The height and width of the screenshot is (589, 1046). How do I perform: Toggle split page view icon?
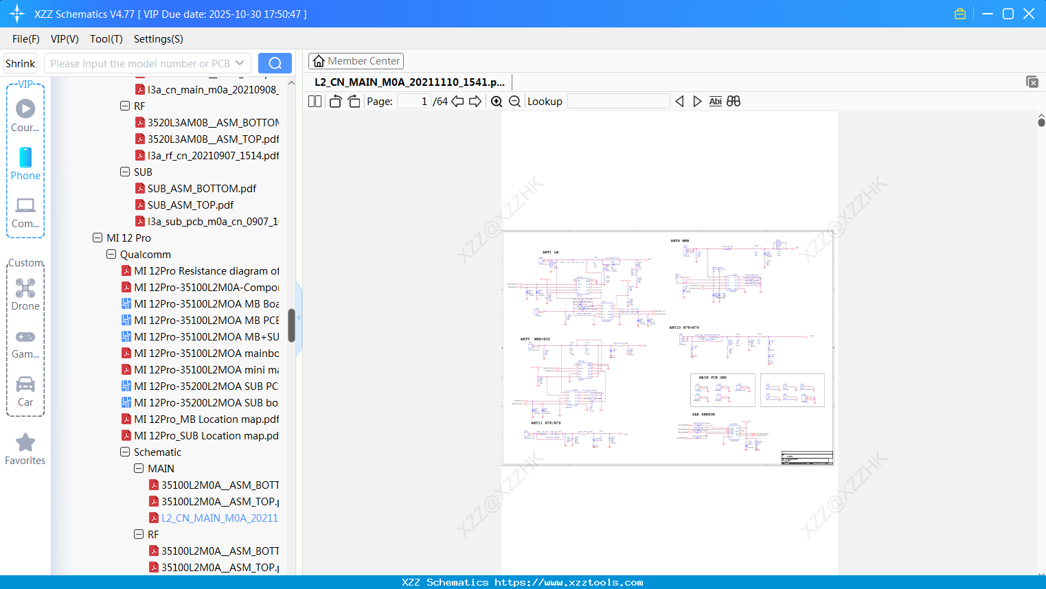coord(315,102)
